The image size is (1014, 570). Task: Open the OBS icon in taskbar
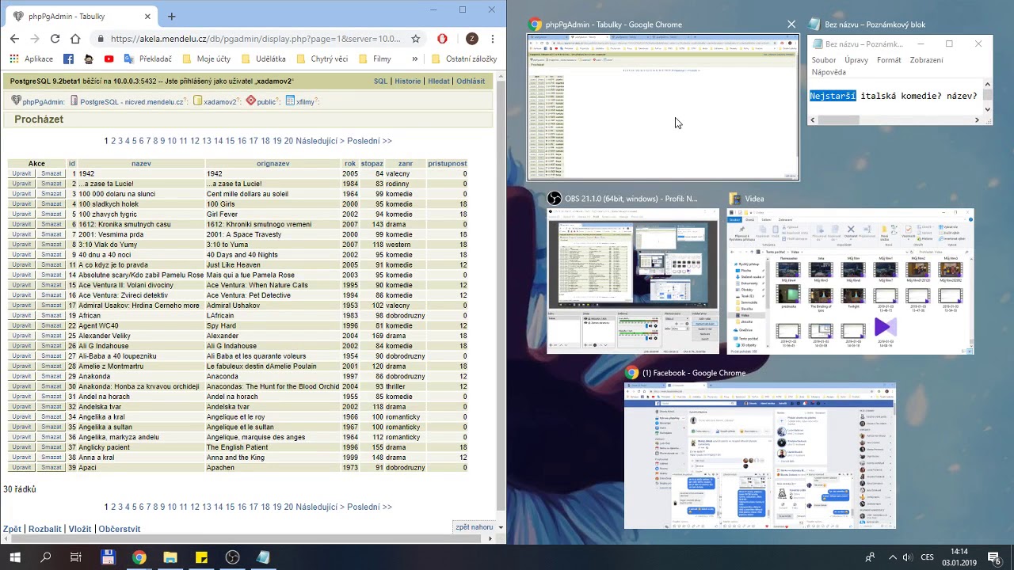coord(232,557)
